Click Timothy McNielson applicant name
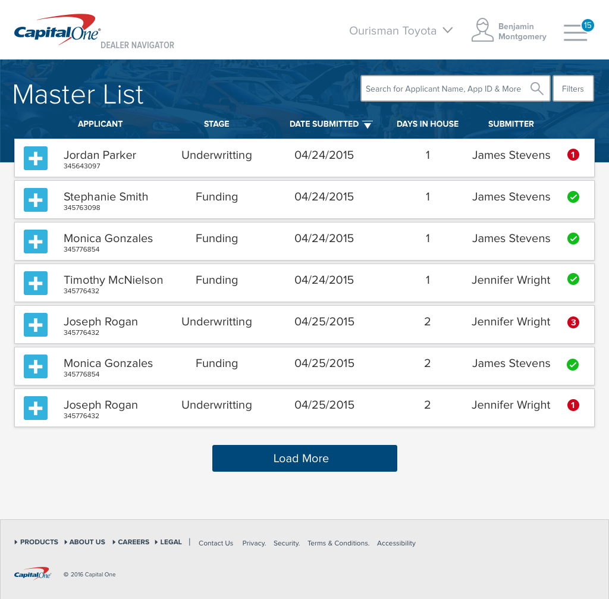 coord(114,280)
